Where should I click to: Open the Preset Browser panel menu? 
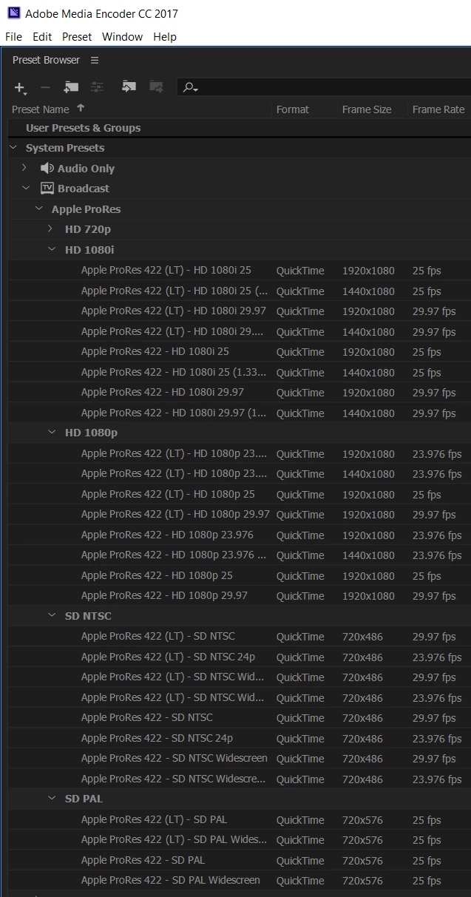coord(95,60)
